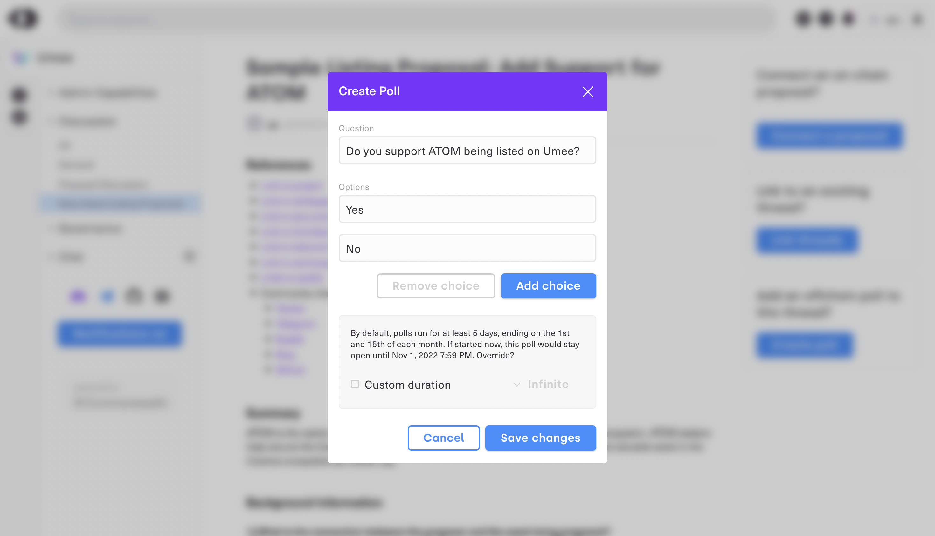Click the blurred blue button in left sidebar
This screenshot has height=536, width=935.
tap(120, 333)
